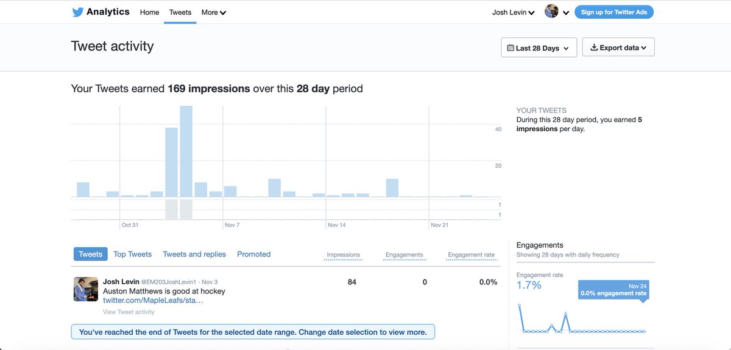
Task: Switch to Top Tweets tab
Action: click(x=132, y=254)
